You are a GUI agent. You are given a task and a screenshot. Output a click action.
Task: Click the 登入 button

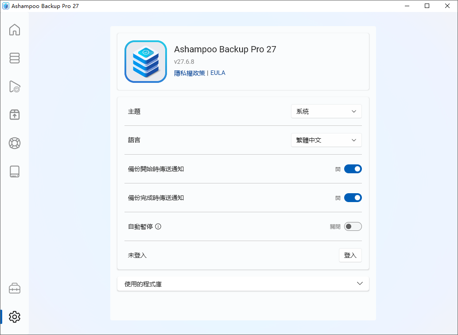click(350, 255)
